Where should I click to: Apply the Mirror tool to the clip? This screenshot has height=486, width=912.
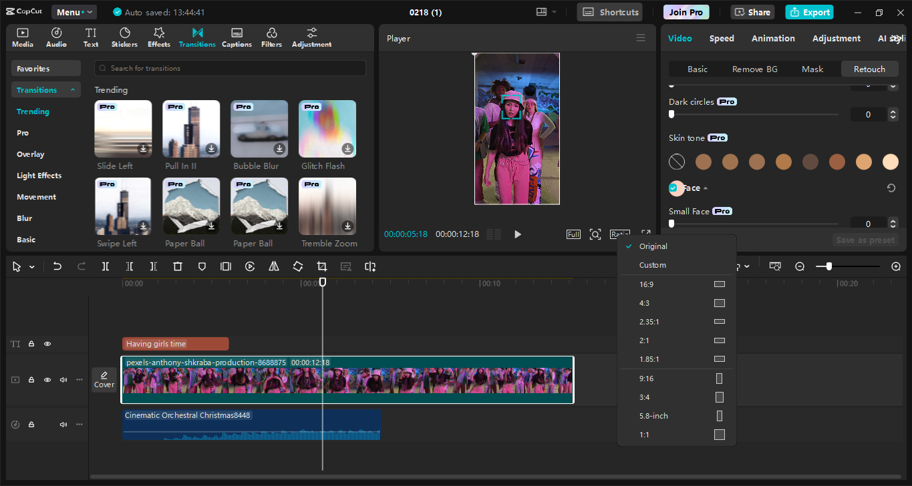pyautogui.click(x=273, y=266)
